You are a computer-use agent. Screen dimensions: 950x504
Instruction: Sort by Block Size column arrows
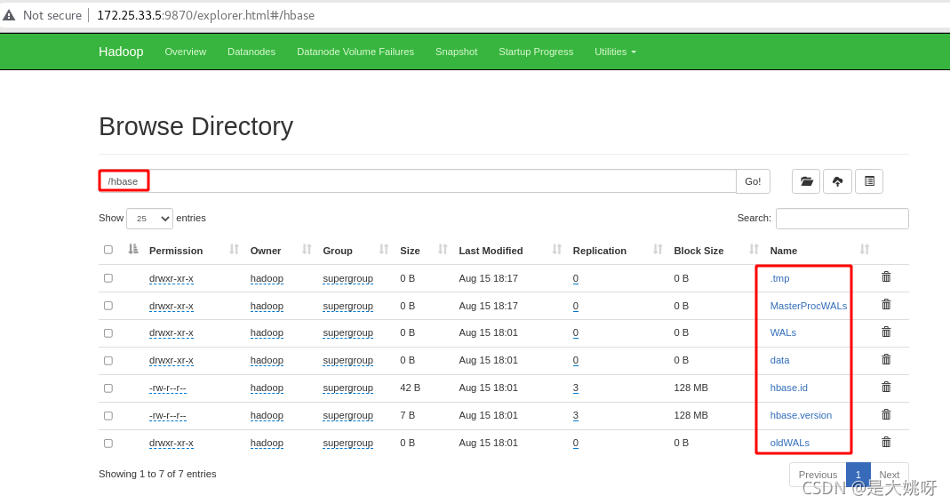754,250
